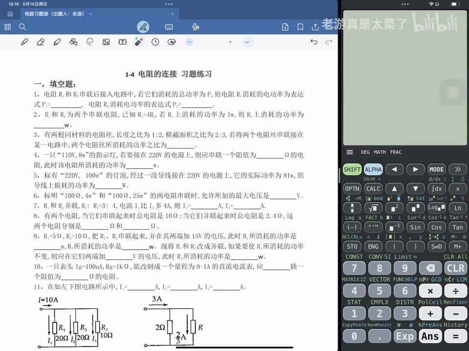This screenshot has height=351, width=469.
Task: Tap the Sin function key
Action: click(415, 227)
